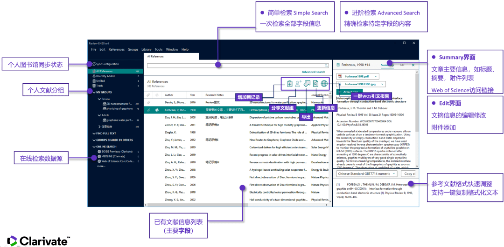Click the Sync Configuration sync icon
504x247 pixels.
(x=94, y=64)
